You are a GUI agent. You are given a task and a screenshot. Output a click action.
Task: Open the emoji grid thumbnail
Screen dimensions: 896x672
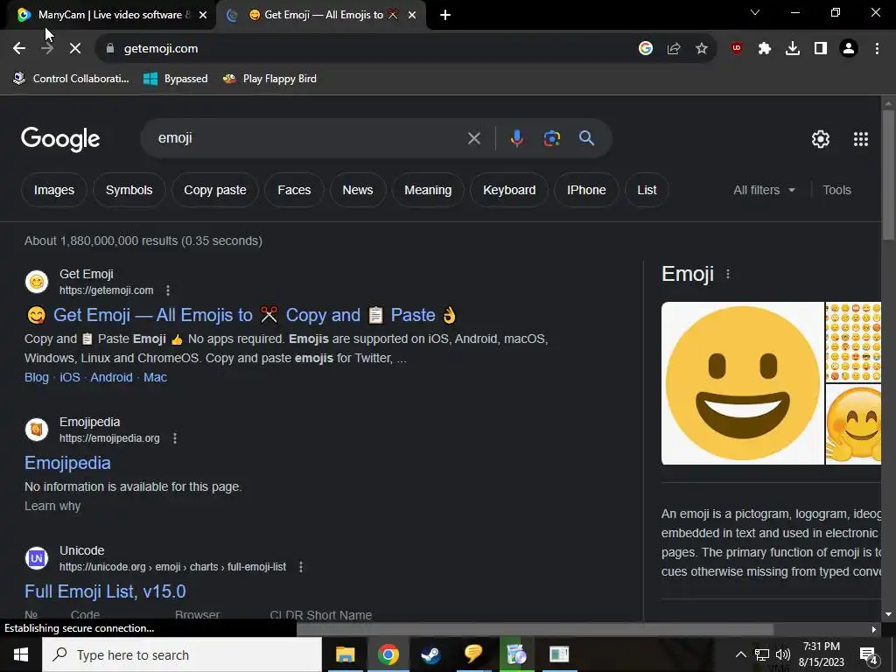[853, 342]
